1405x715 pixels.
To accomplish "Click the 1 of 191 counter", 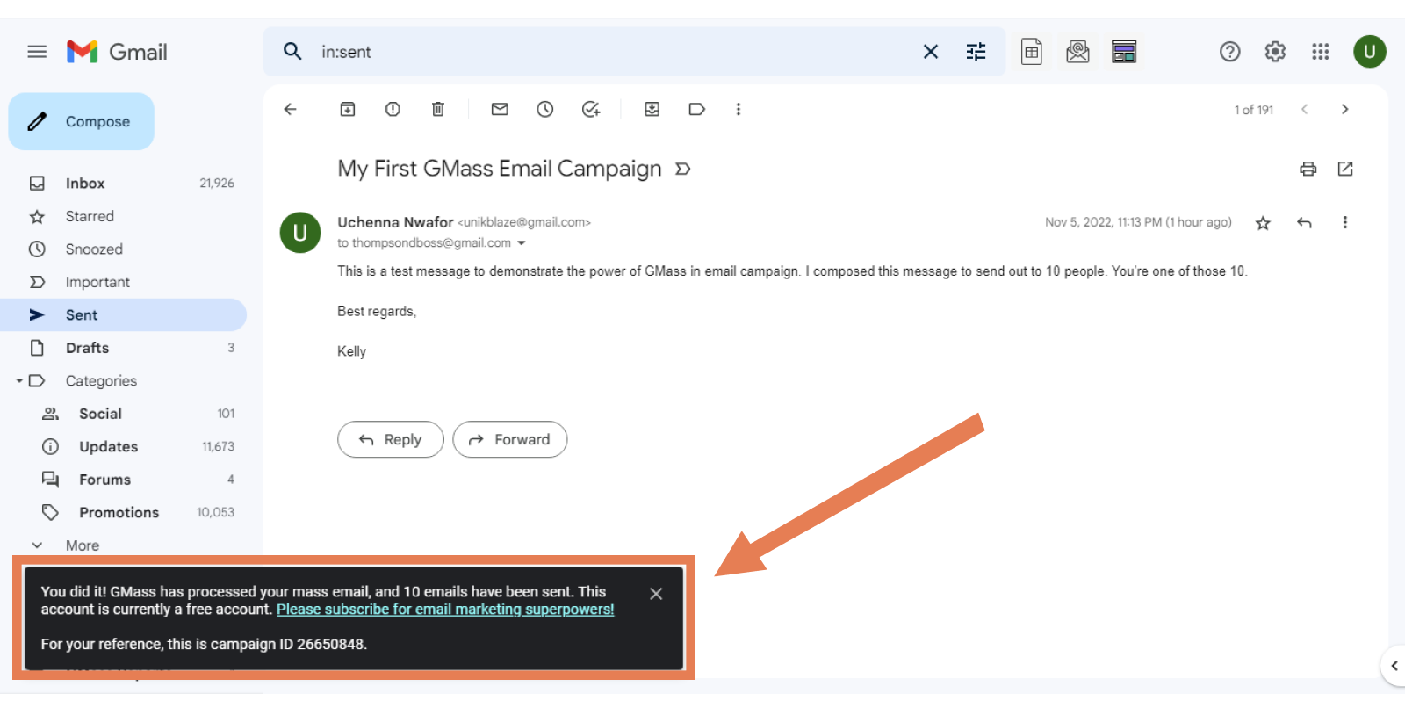I will [x=1253, y=110].
